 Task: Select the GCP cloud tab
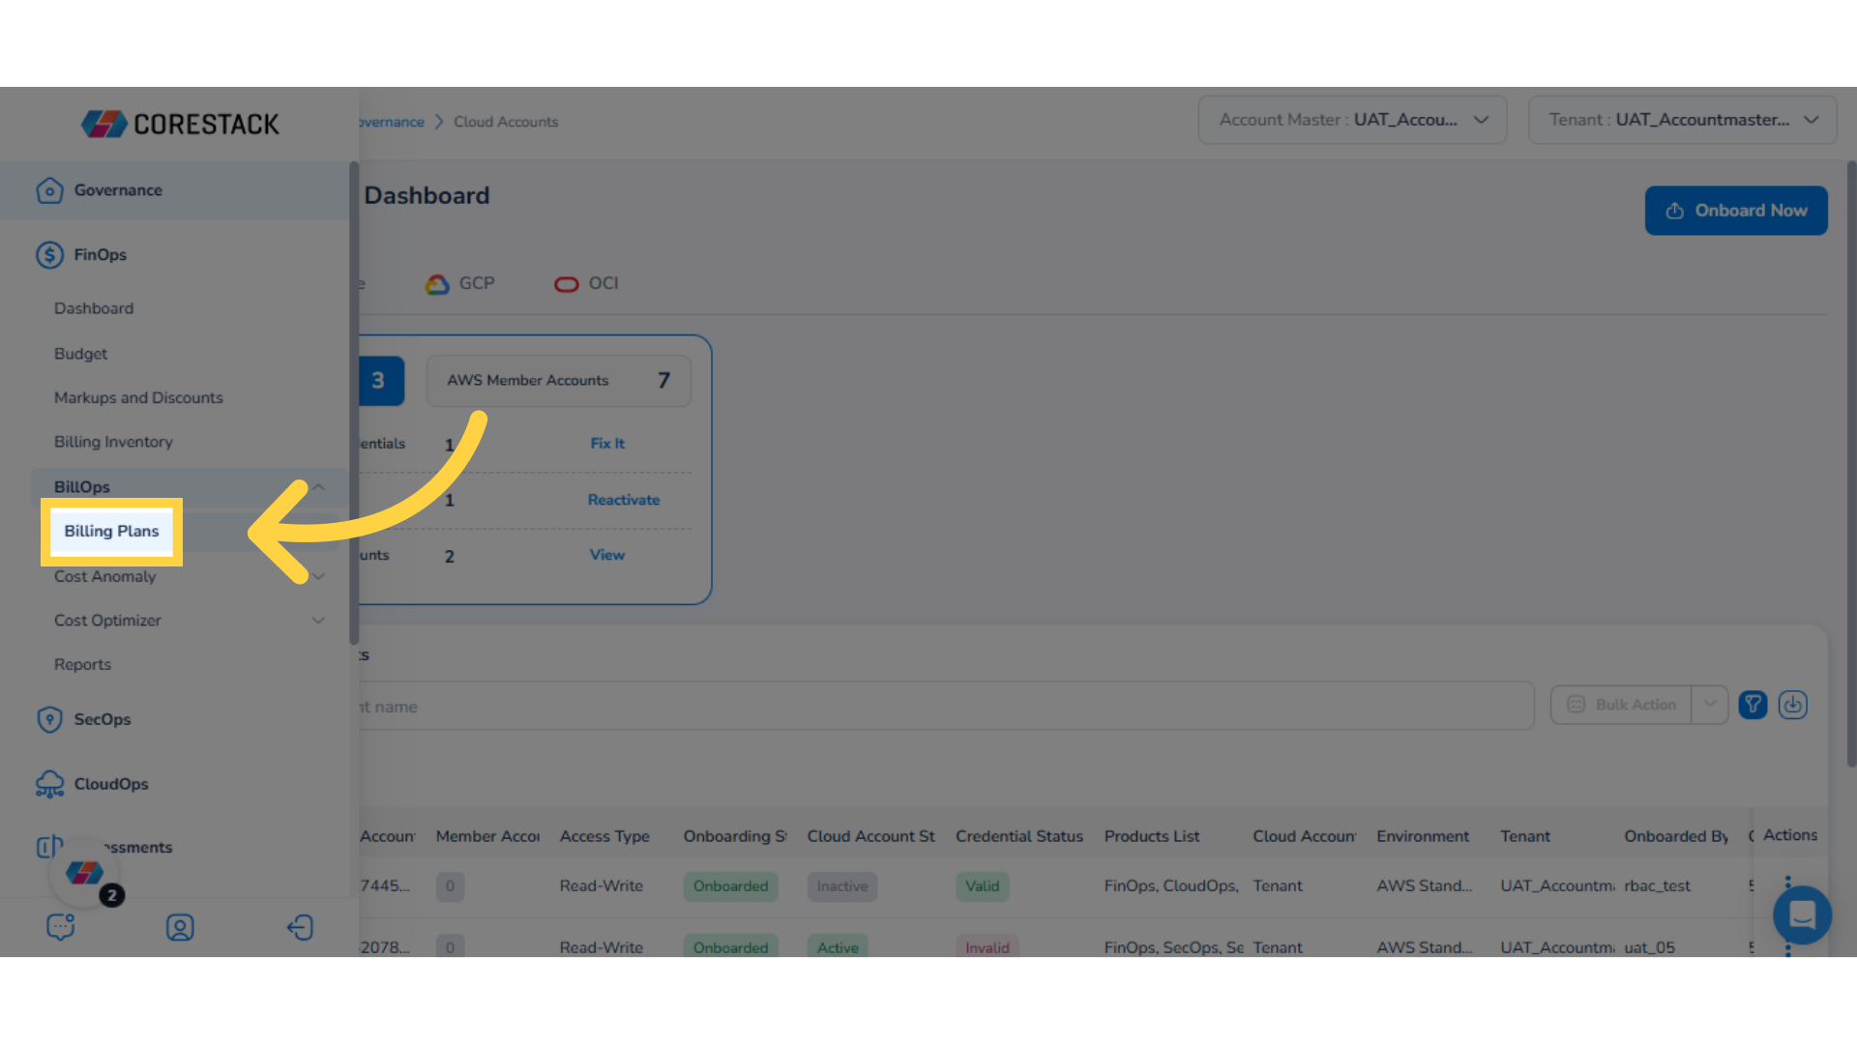point(460,284)
